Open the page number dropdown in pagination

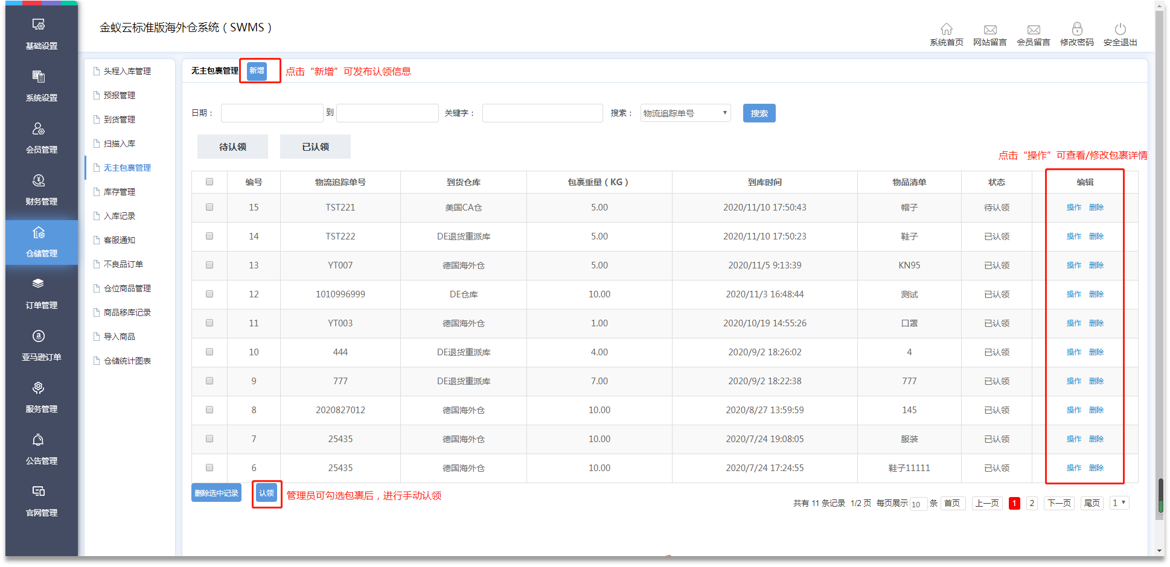(1119, 503)
